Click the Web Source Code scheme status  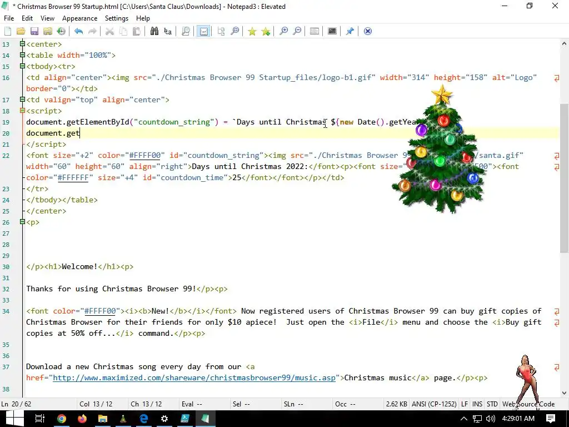tap(528, 404)
